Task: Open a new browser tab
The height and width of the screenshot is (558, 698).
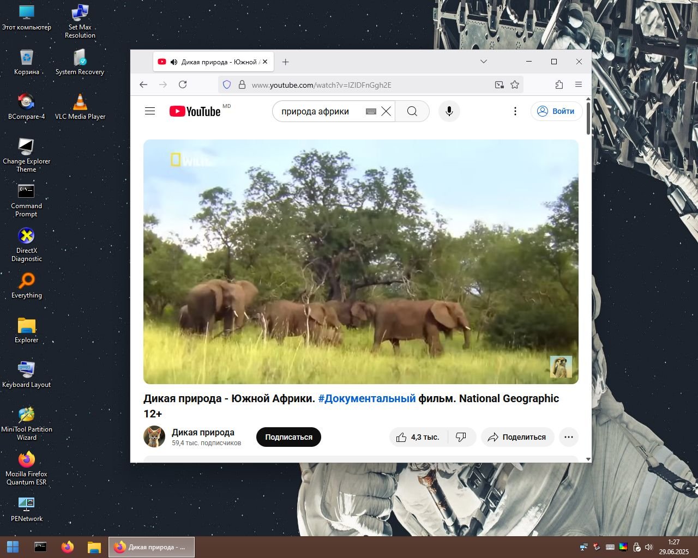Action: click(285, 62)
